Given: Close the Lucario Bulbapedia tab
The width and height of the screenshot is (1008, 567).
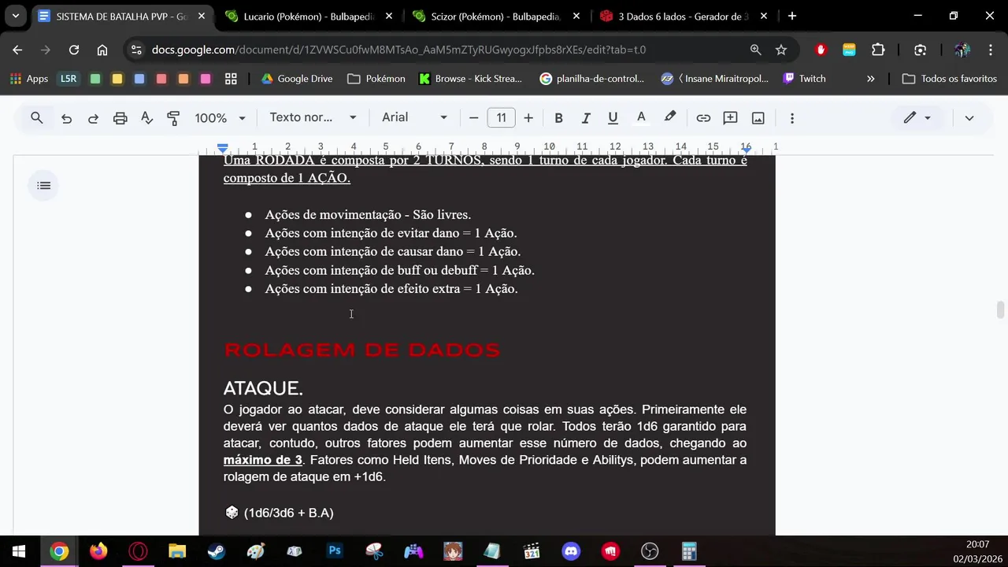Looking at the screenshot, I should (389, 16).
